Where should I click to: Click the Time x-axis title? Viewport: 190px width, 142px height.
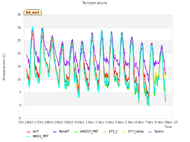coord(168,127)
